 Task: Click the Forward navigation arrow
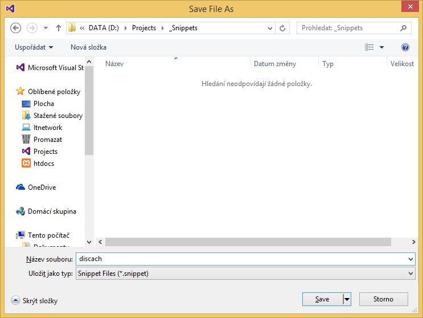click(32, 28)
